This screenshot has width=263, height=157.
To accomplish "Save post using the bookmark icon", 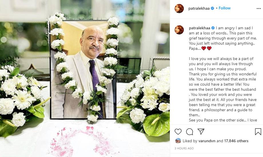I will (x=258, y=132).
